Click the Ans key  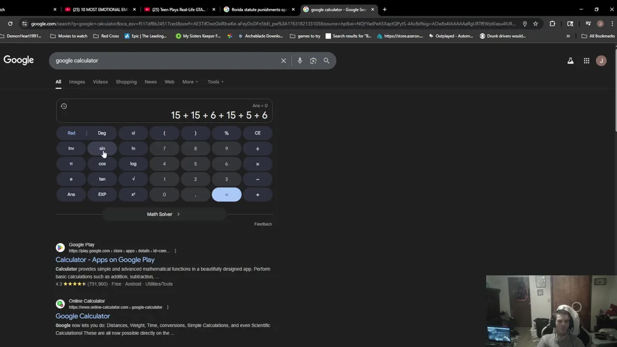point(71,195)
